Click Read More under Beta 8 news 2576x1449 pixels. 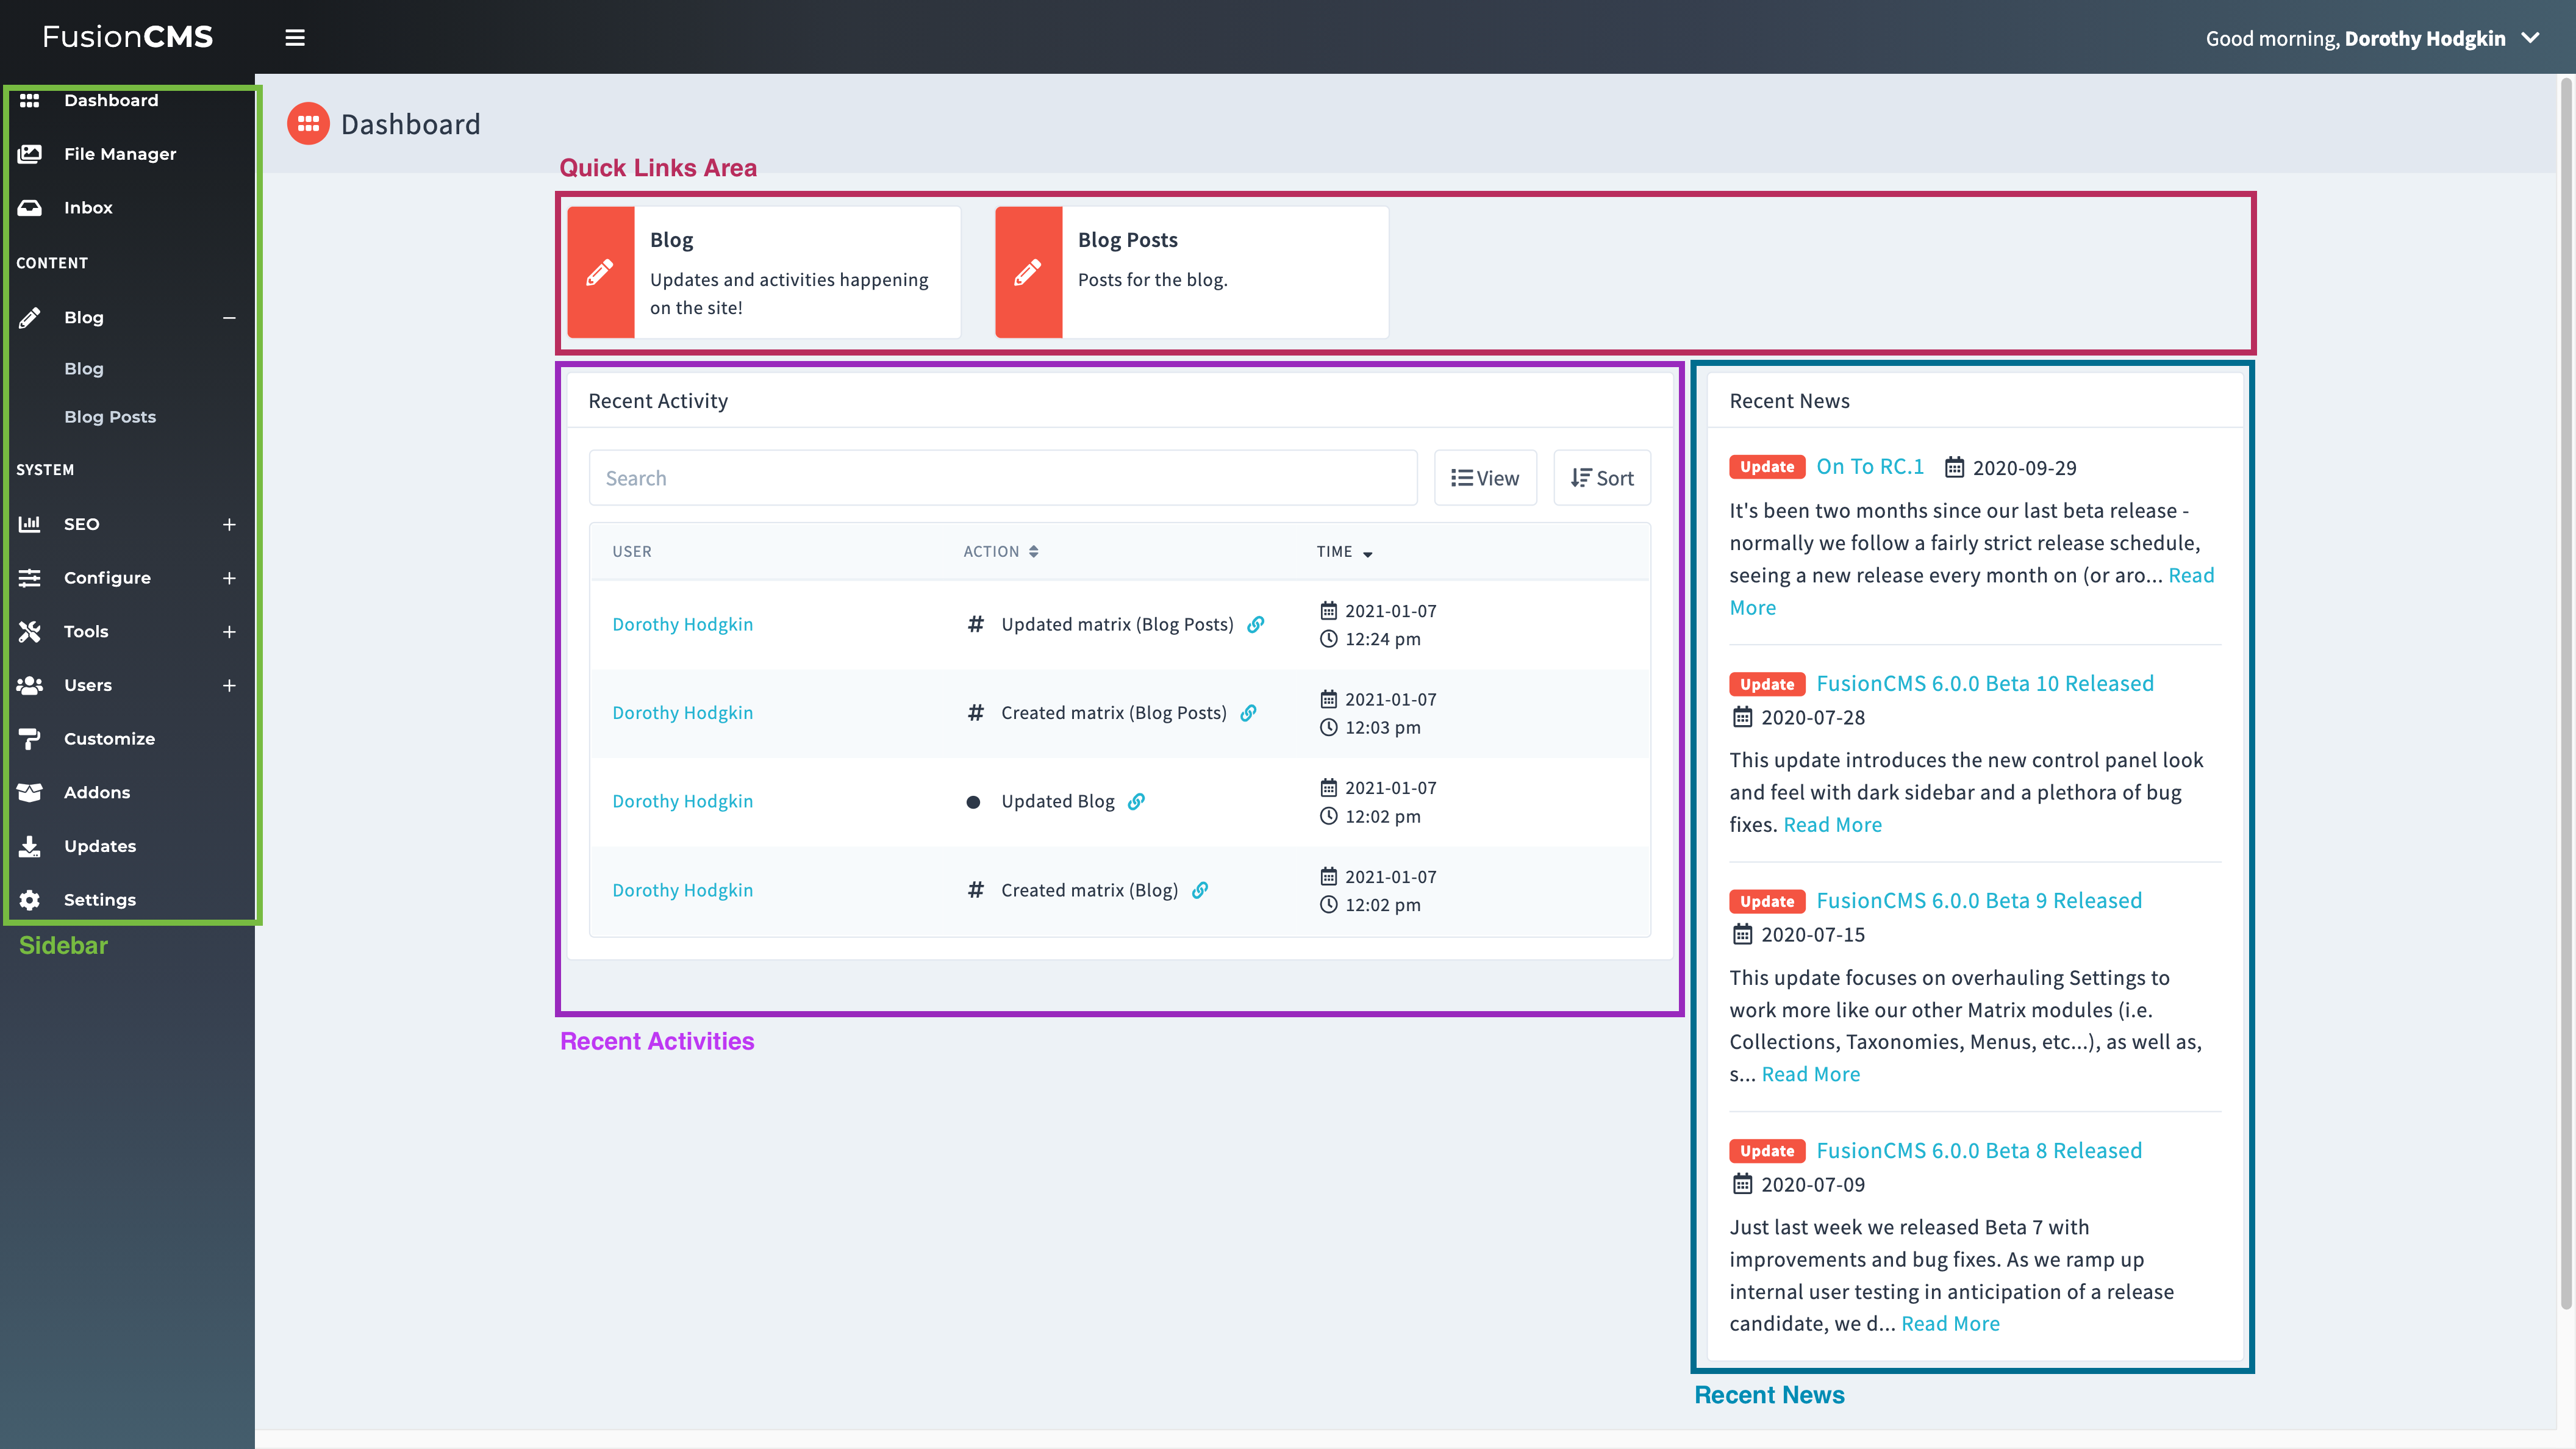1950,1324
